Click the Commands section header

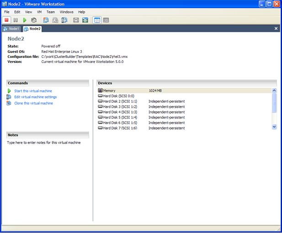48,83
